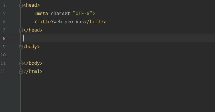Click line number 4 in the gutter
This screenshot has height=112, width=215.
coord(4,5)
